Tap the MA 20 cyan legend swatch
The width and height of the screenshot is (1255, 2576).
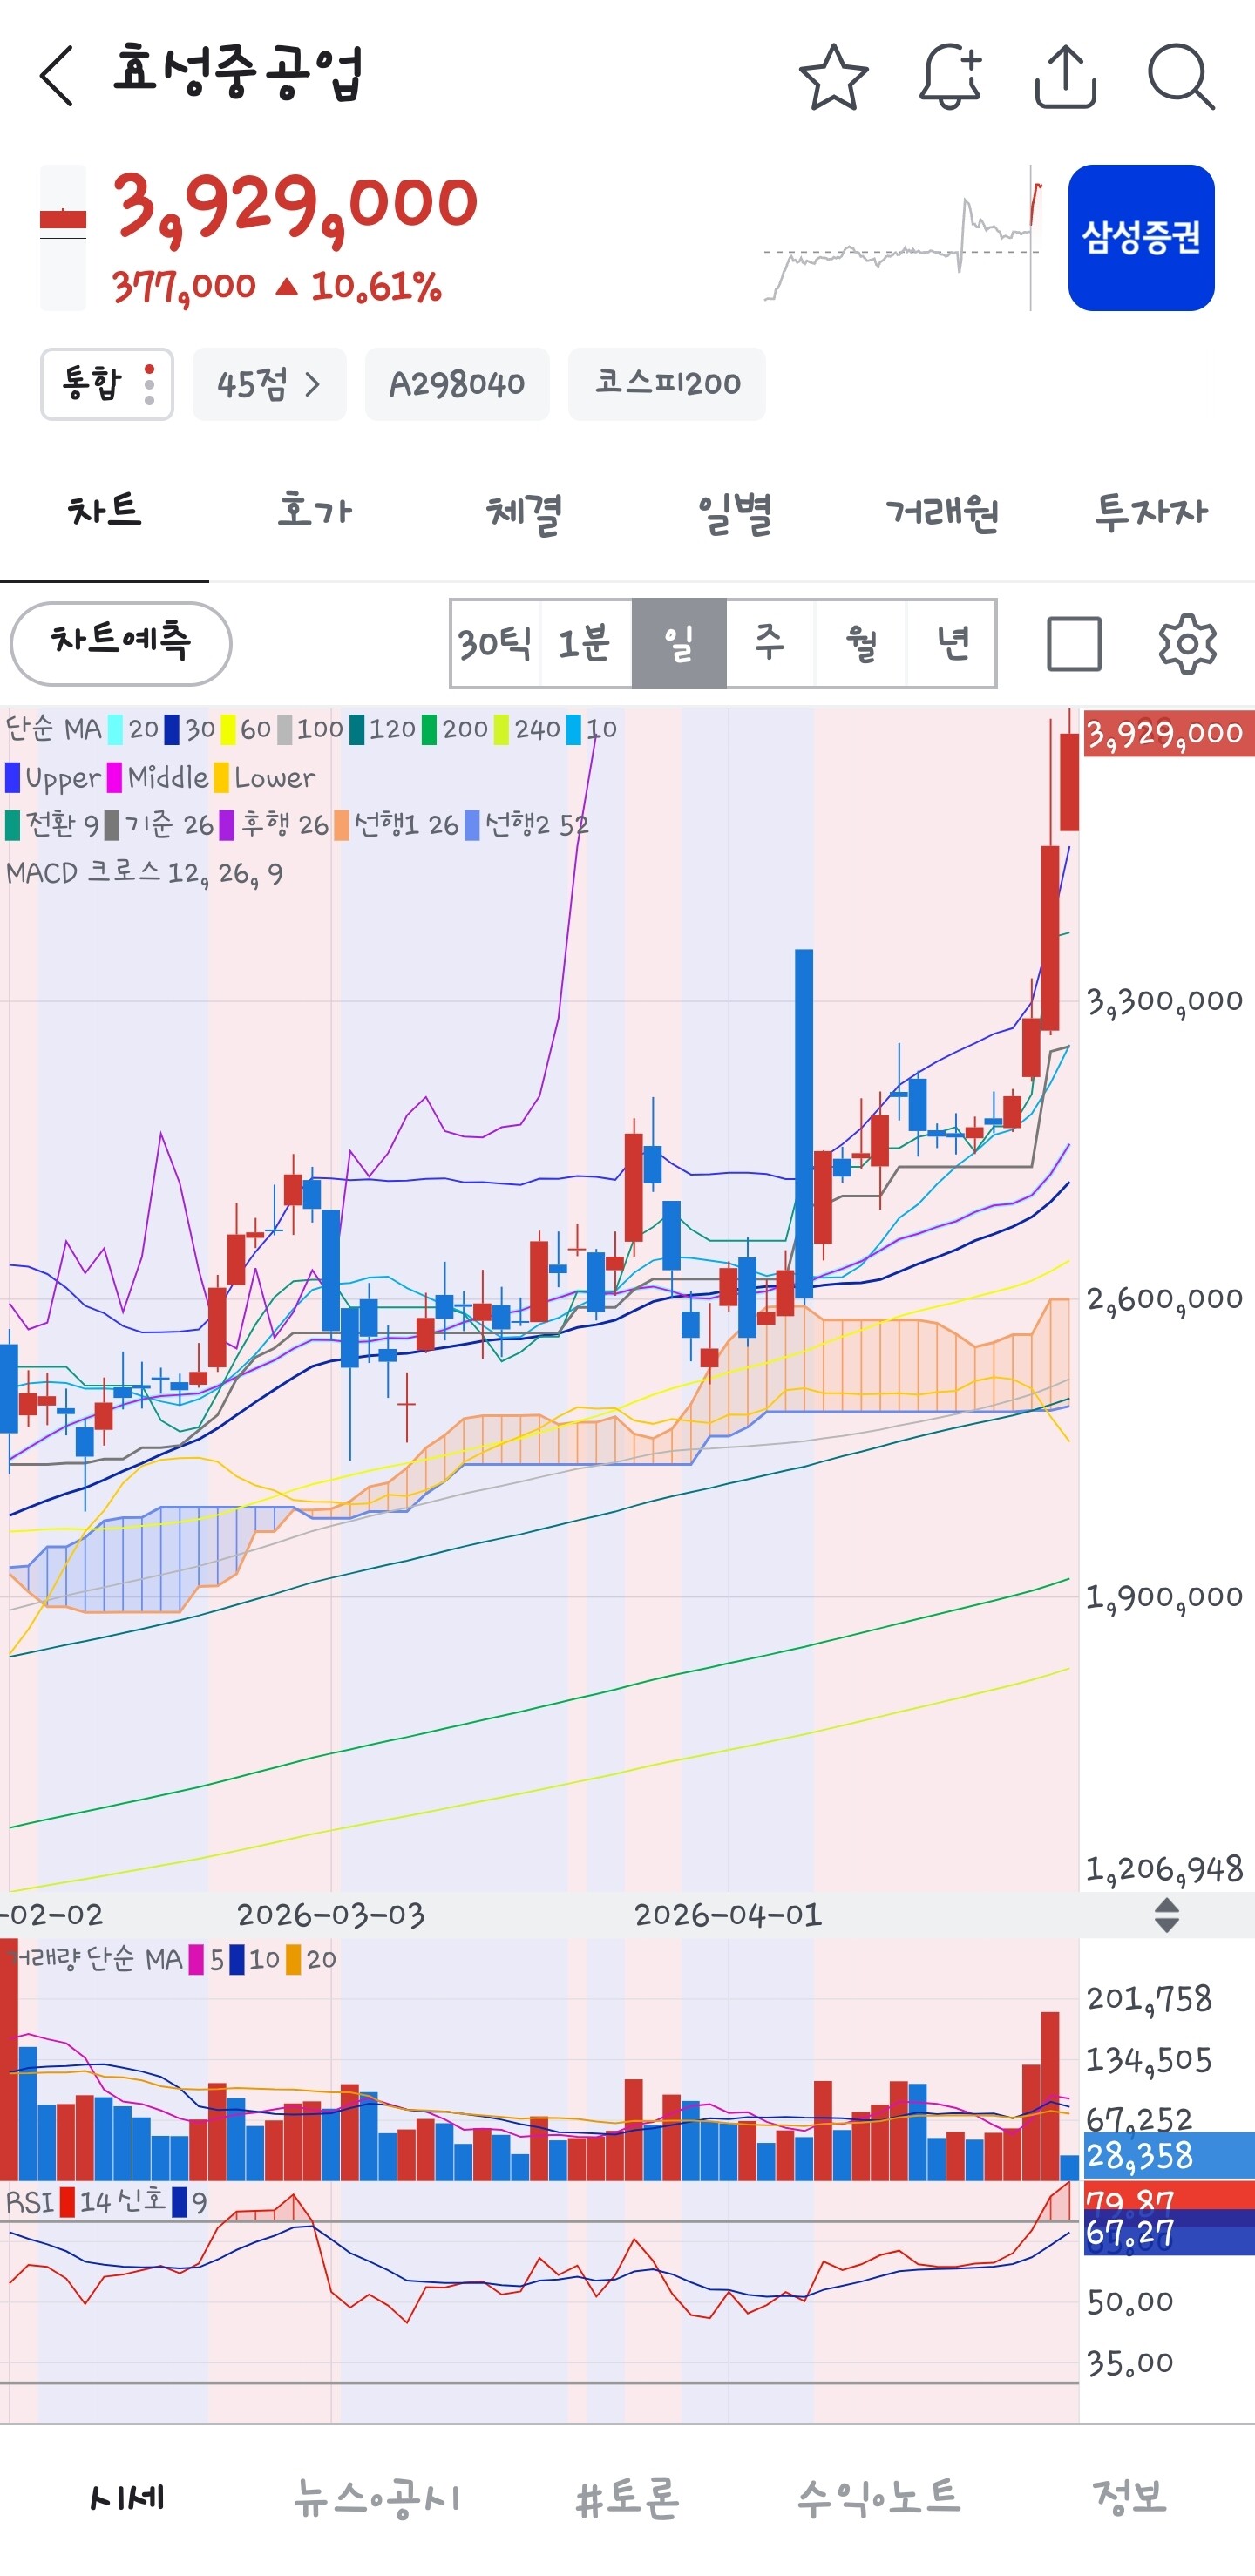coord(116,729)
